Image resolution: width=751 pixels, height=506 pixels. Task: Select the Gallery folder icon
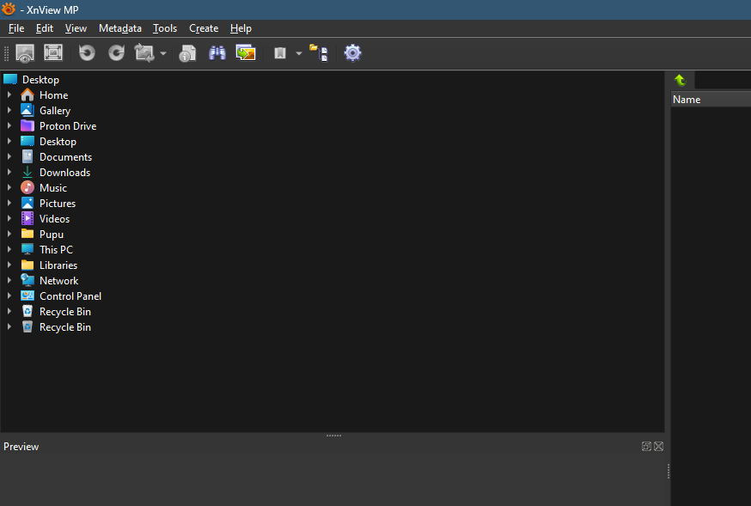tap(27, 110)
